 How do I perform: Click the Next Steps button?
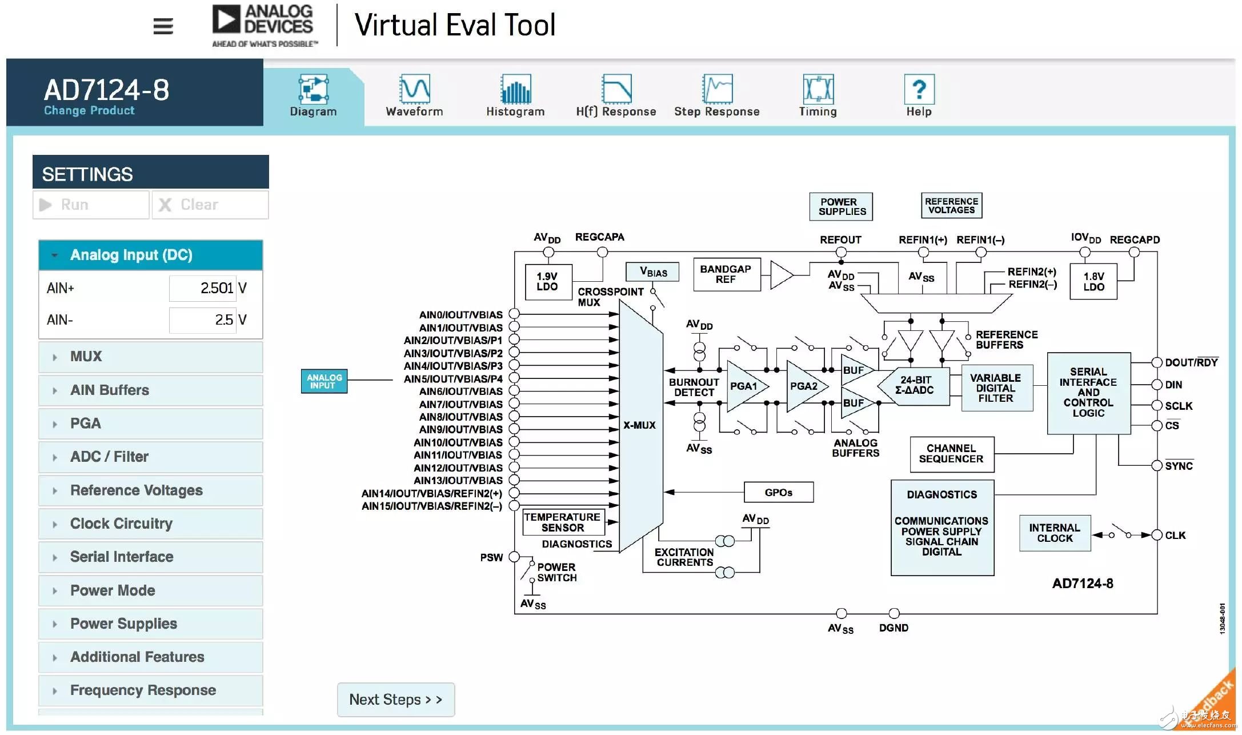point(395,700)
